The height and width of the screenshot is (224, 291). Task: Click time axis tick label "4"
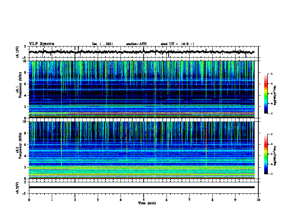pos(121,200)
